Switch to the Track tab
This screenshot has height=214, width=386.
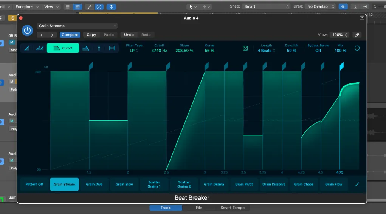pyautogui.click(x=166, y=208)
